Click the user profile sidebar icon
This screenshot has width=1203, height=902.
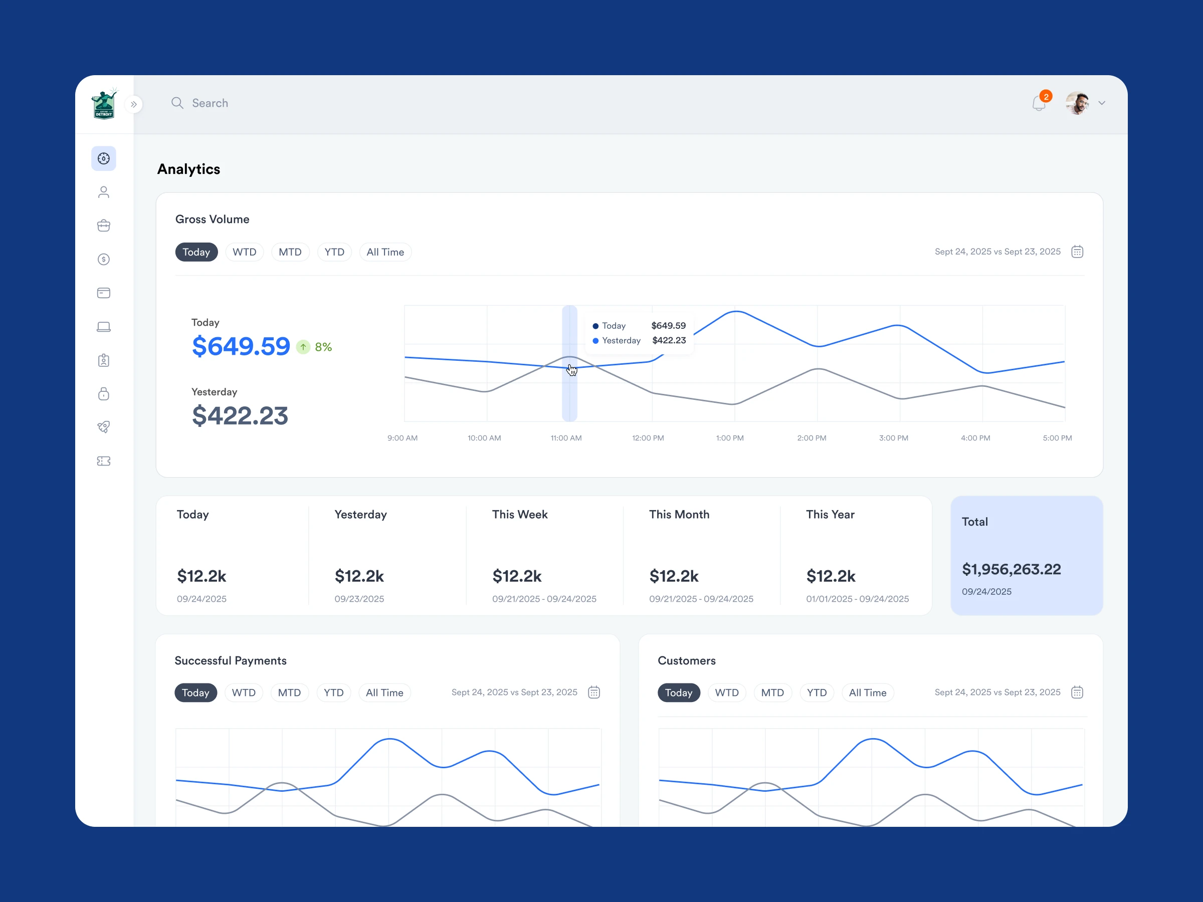tap(103, 192)
